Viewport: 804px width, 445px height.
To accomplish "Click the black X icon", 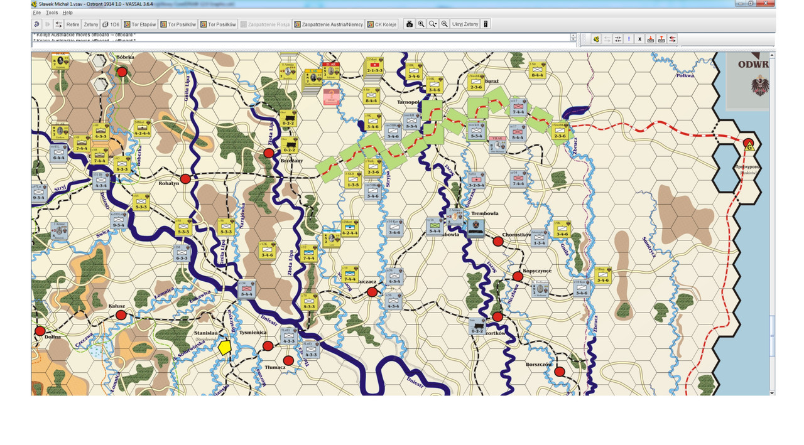I will (639, 39).
